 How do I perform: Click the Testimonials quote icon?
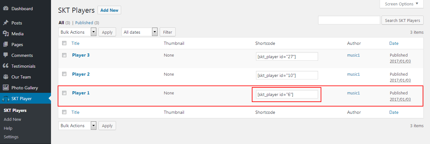click(x=5, y=66)
